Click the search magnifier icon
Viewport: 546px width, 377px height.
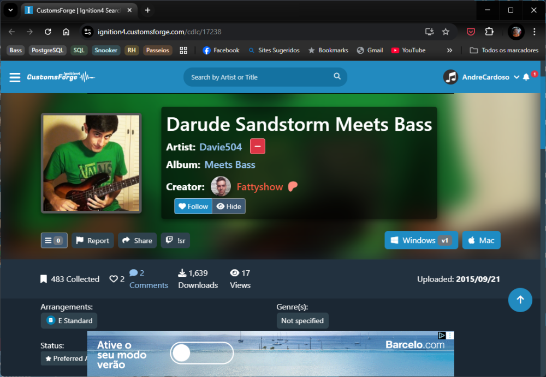pos(337,77)
